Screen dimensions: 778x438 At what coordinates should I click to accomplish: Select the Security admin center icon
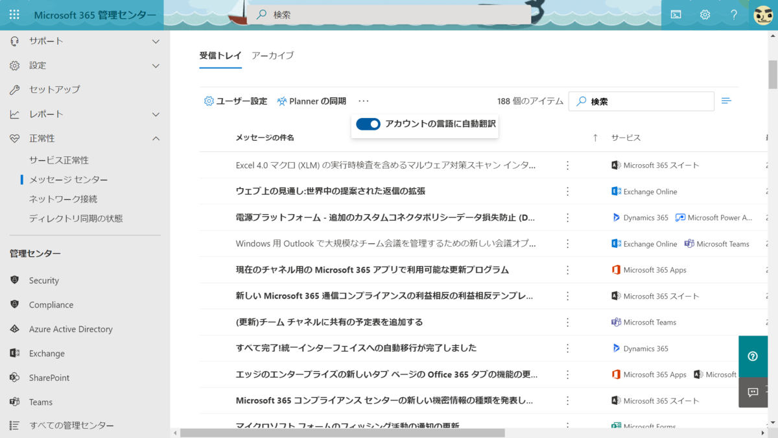click(x=14, y=280)
